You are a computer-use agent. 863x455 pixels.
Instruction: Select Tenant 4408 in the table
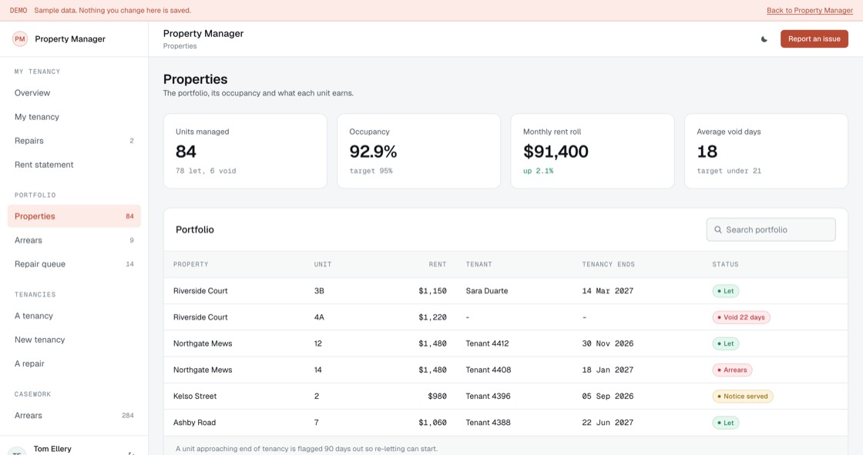point(489,370)
